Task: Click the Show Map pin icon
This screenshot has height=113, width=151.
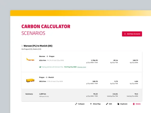Action: 91,104
